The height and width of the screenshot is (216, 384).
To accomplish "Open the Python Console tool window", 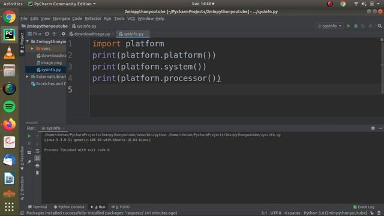I will [x=69, y=207].
